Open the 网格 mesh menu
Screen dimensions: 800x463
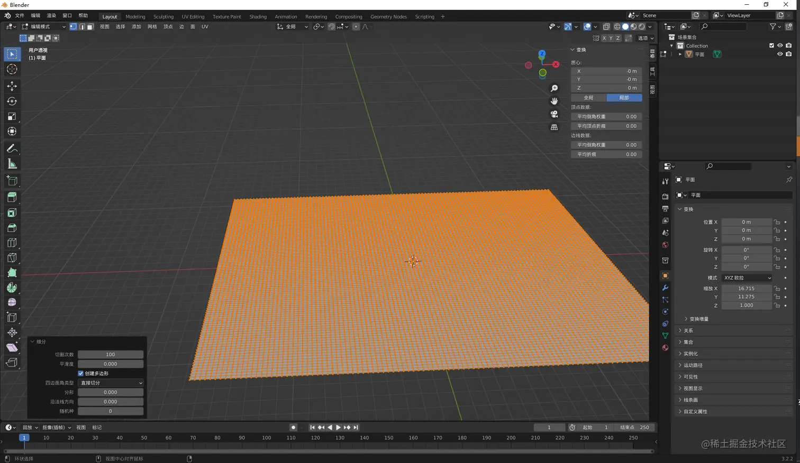click(152, 26)
